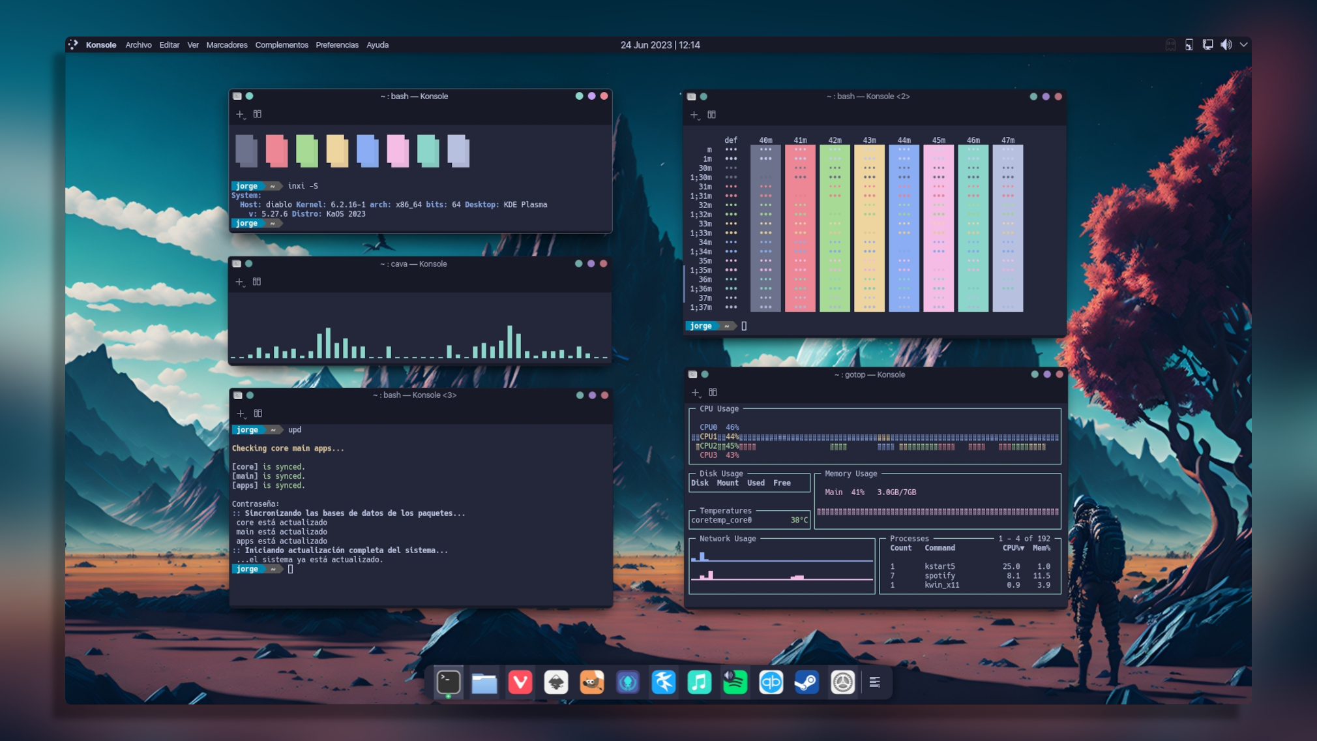The height and width of the screenshot is (741, 1317).
Task: Open the Complementos menu
Action: (x=282, y=45)
